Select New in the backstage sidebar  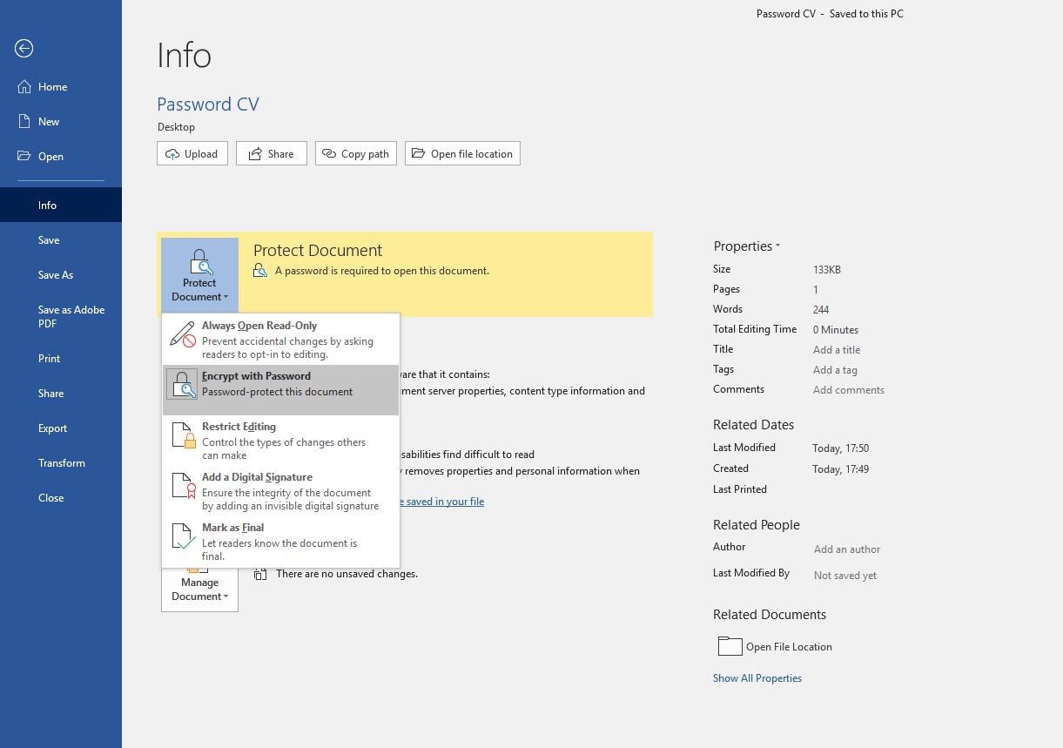tap(61, 122)
